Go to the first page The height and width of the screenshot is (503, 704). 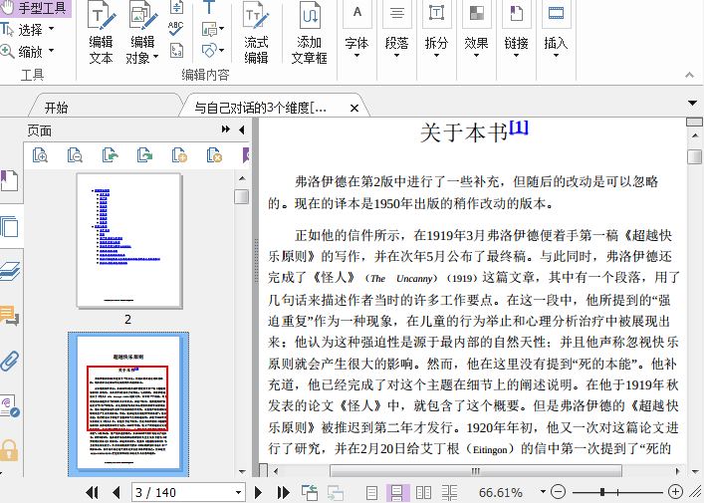pos(92,493)
